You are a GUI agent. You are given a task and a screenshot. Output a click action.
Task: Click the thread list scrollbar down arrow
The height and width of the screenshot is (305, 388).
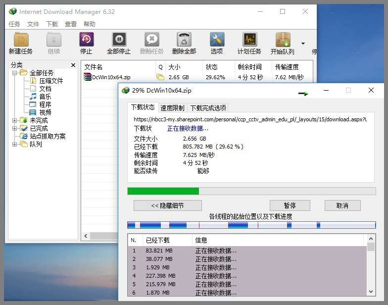click(371, 291)
